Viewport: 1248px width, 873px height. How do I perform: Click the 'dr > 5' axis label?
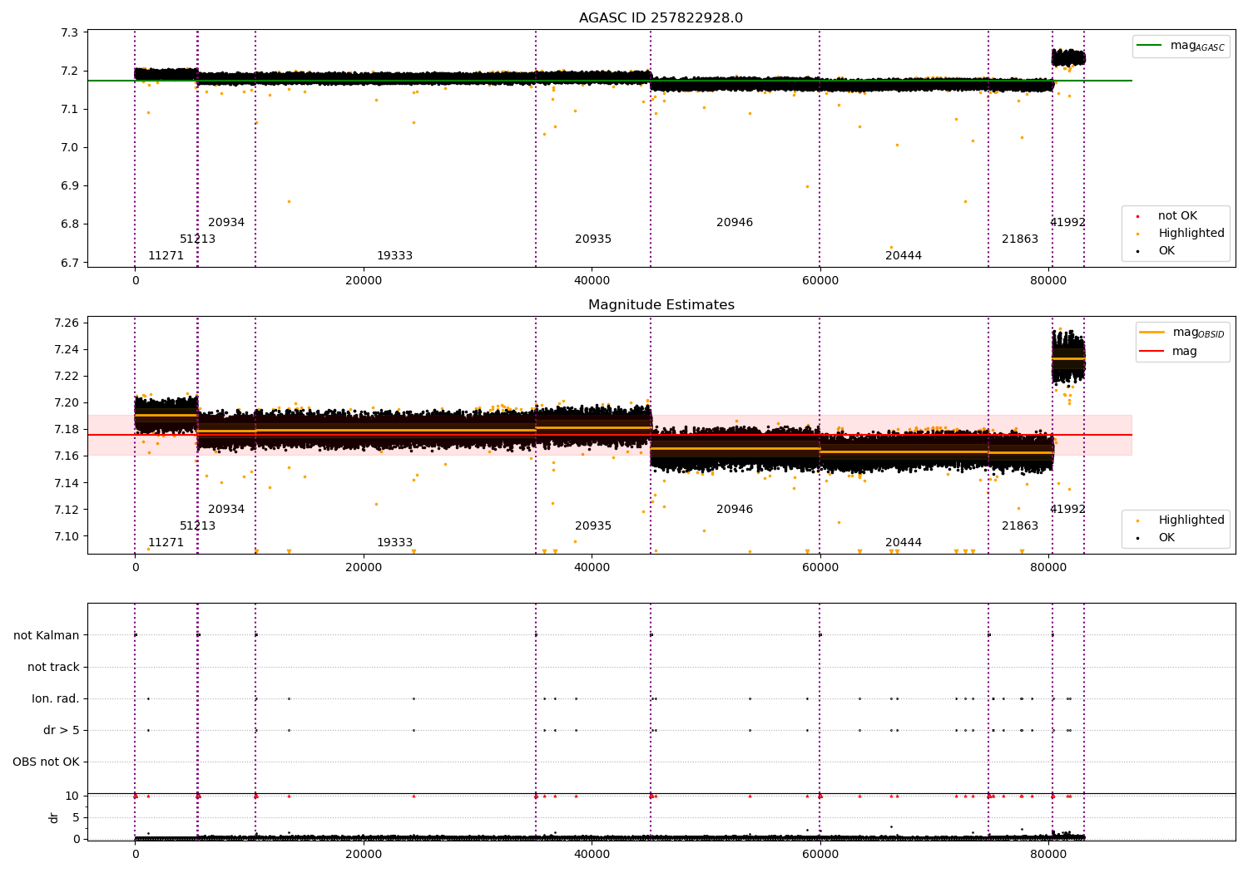tap(62, 731)
